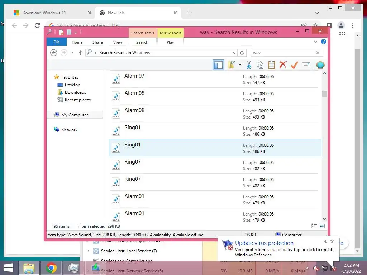Open Task Manager from the taskbar
367x275 pixels.
[x=73, y=268]
